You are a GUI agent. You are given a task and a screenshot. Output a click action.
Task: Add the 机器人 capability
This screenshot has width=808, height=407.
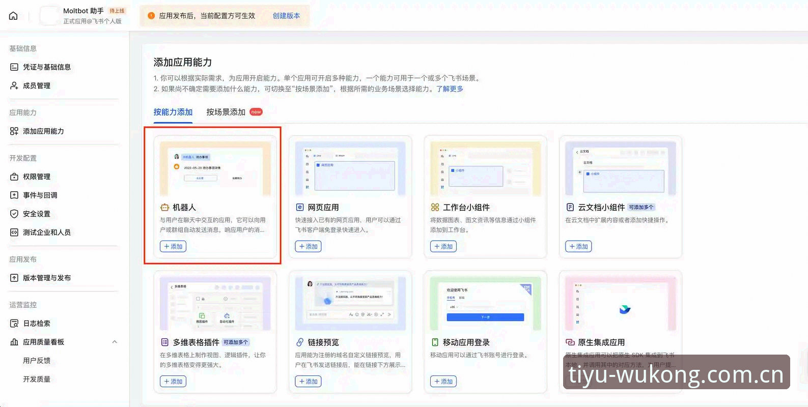[x=173, y=247]
